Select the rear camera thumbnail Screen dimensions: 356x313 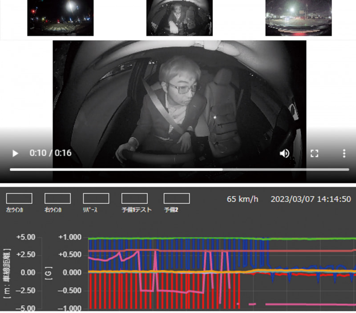[299, 18]
